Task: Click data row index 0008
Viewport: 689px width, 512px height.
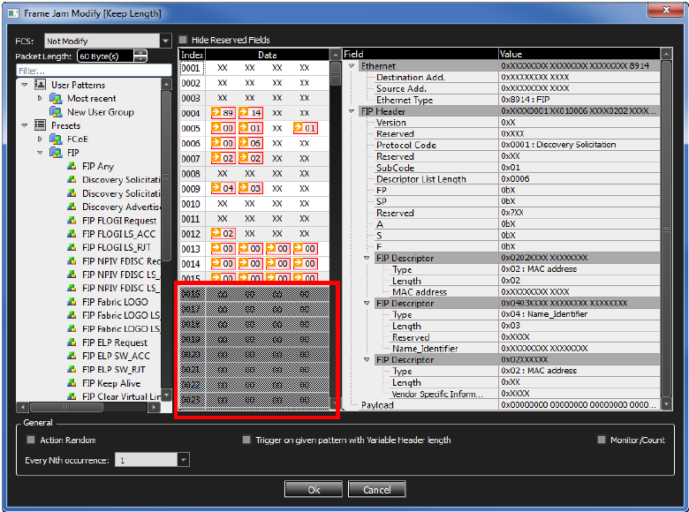Action: click(x=191, y=173)
